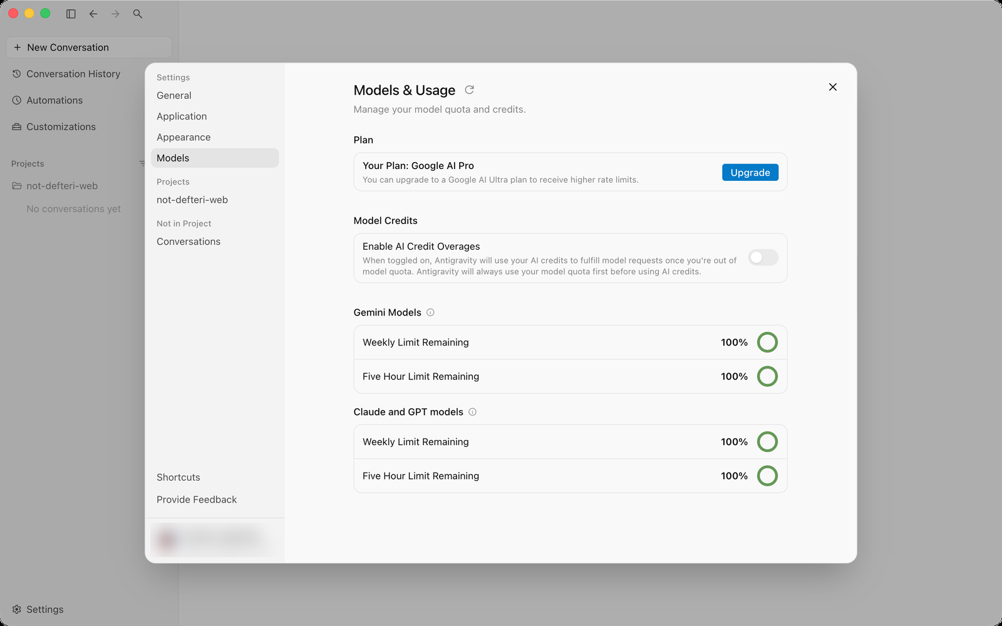The image size is (1002, 626).
Task: Click 'Manage your model quota and credits.' text
Action: (x=440, y=110)
